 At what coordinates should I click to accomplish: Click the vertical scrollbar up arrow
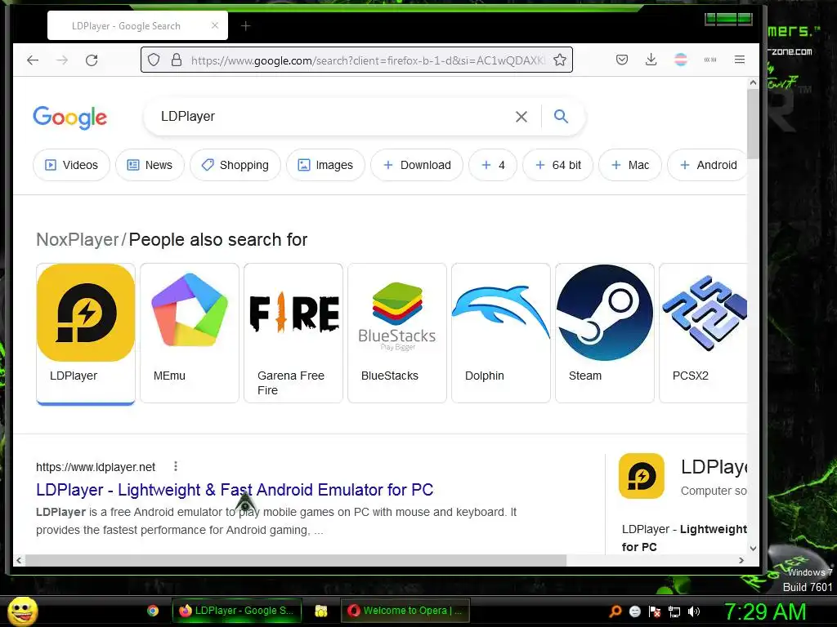[x=753, y=82]
